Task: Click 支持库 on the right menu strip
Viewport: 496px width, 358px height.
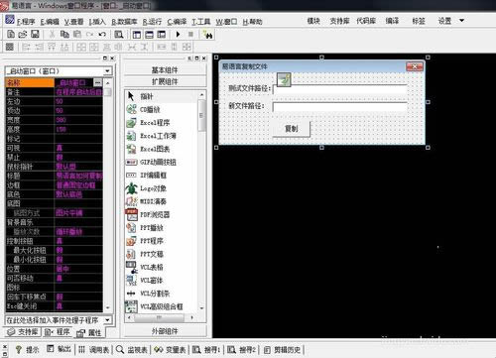Action: point(339,21)
